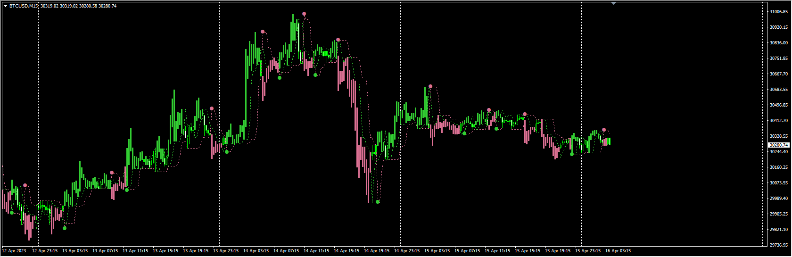Click time axis label 14 Apr 03:15
Image resolution: width=792 pixels, height=257 pixels.
click(256, 251)
